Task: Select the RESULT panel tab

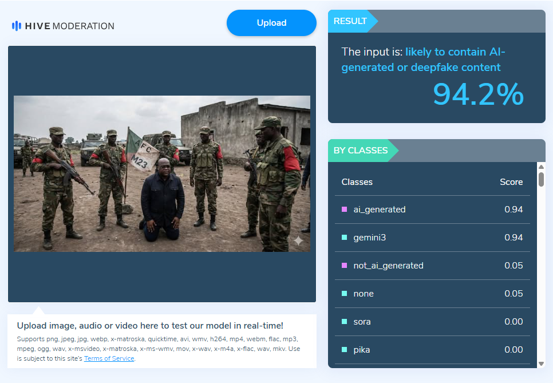Action: coord(350,21)
